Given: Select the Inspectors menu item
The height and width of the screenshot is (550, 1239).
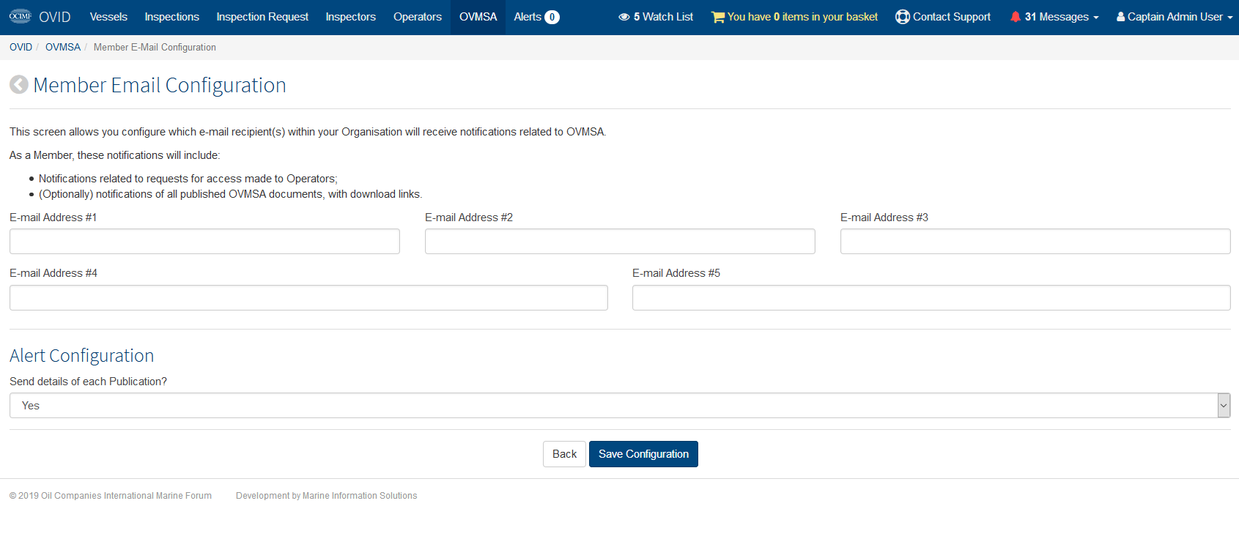Looking at the screenshot, I should pyautogui.click(x=351, y=17).
